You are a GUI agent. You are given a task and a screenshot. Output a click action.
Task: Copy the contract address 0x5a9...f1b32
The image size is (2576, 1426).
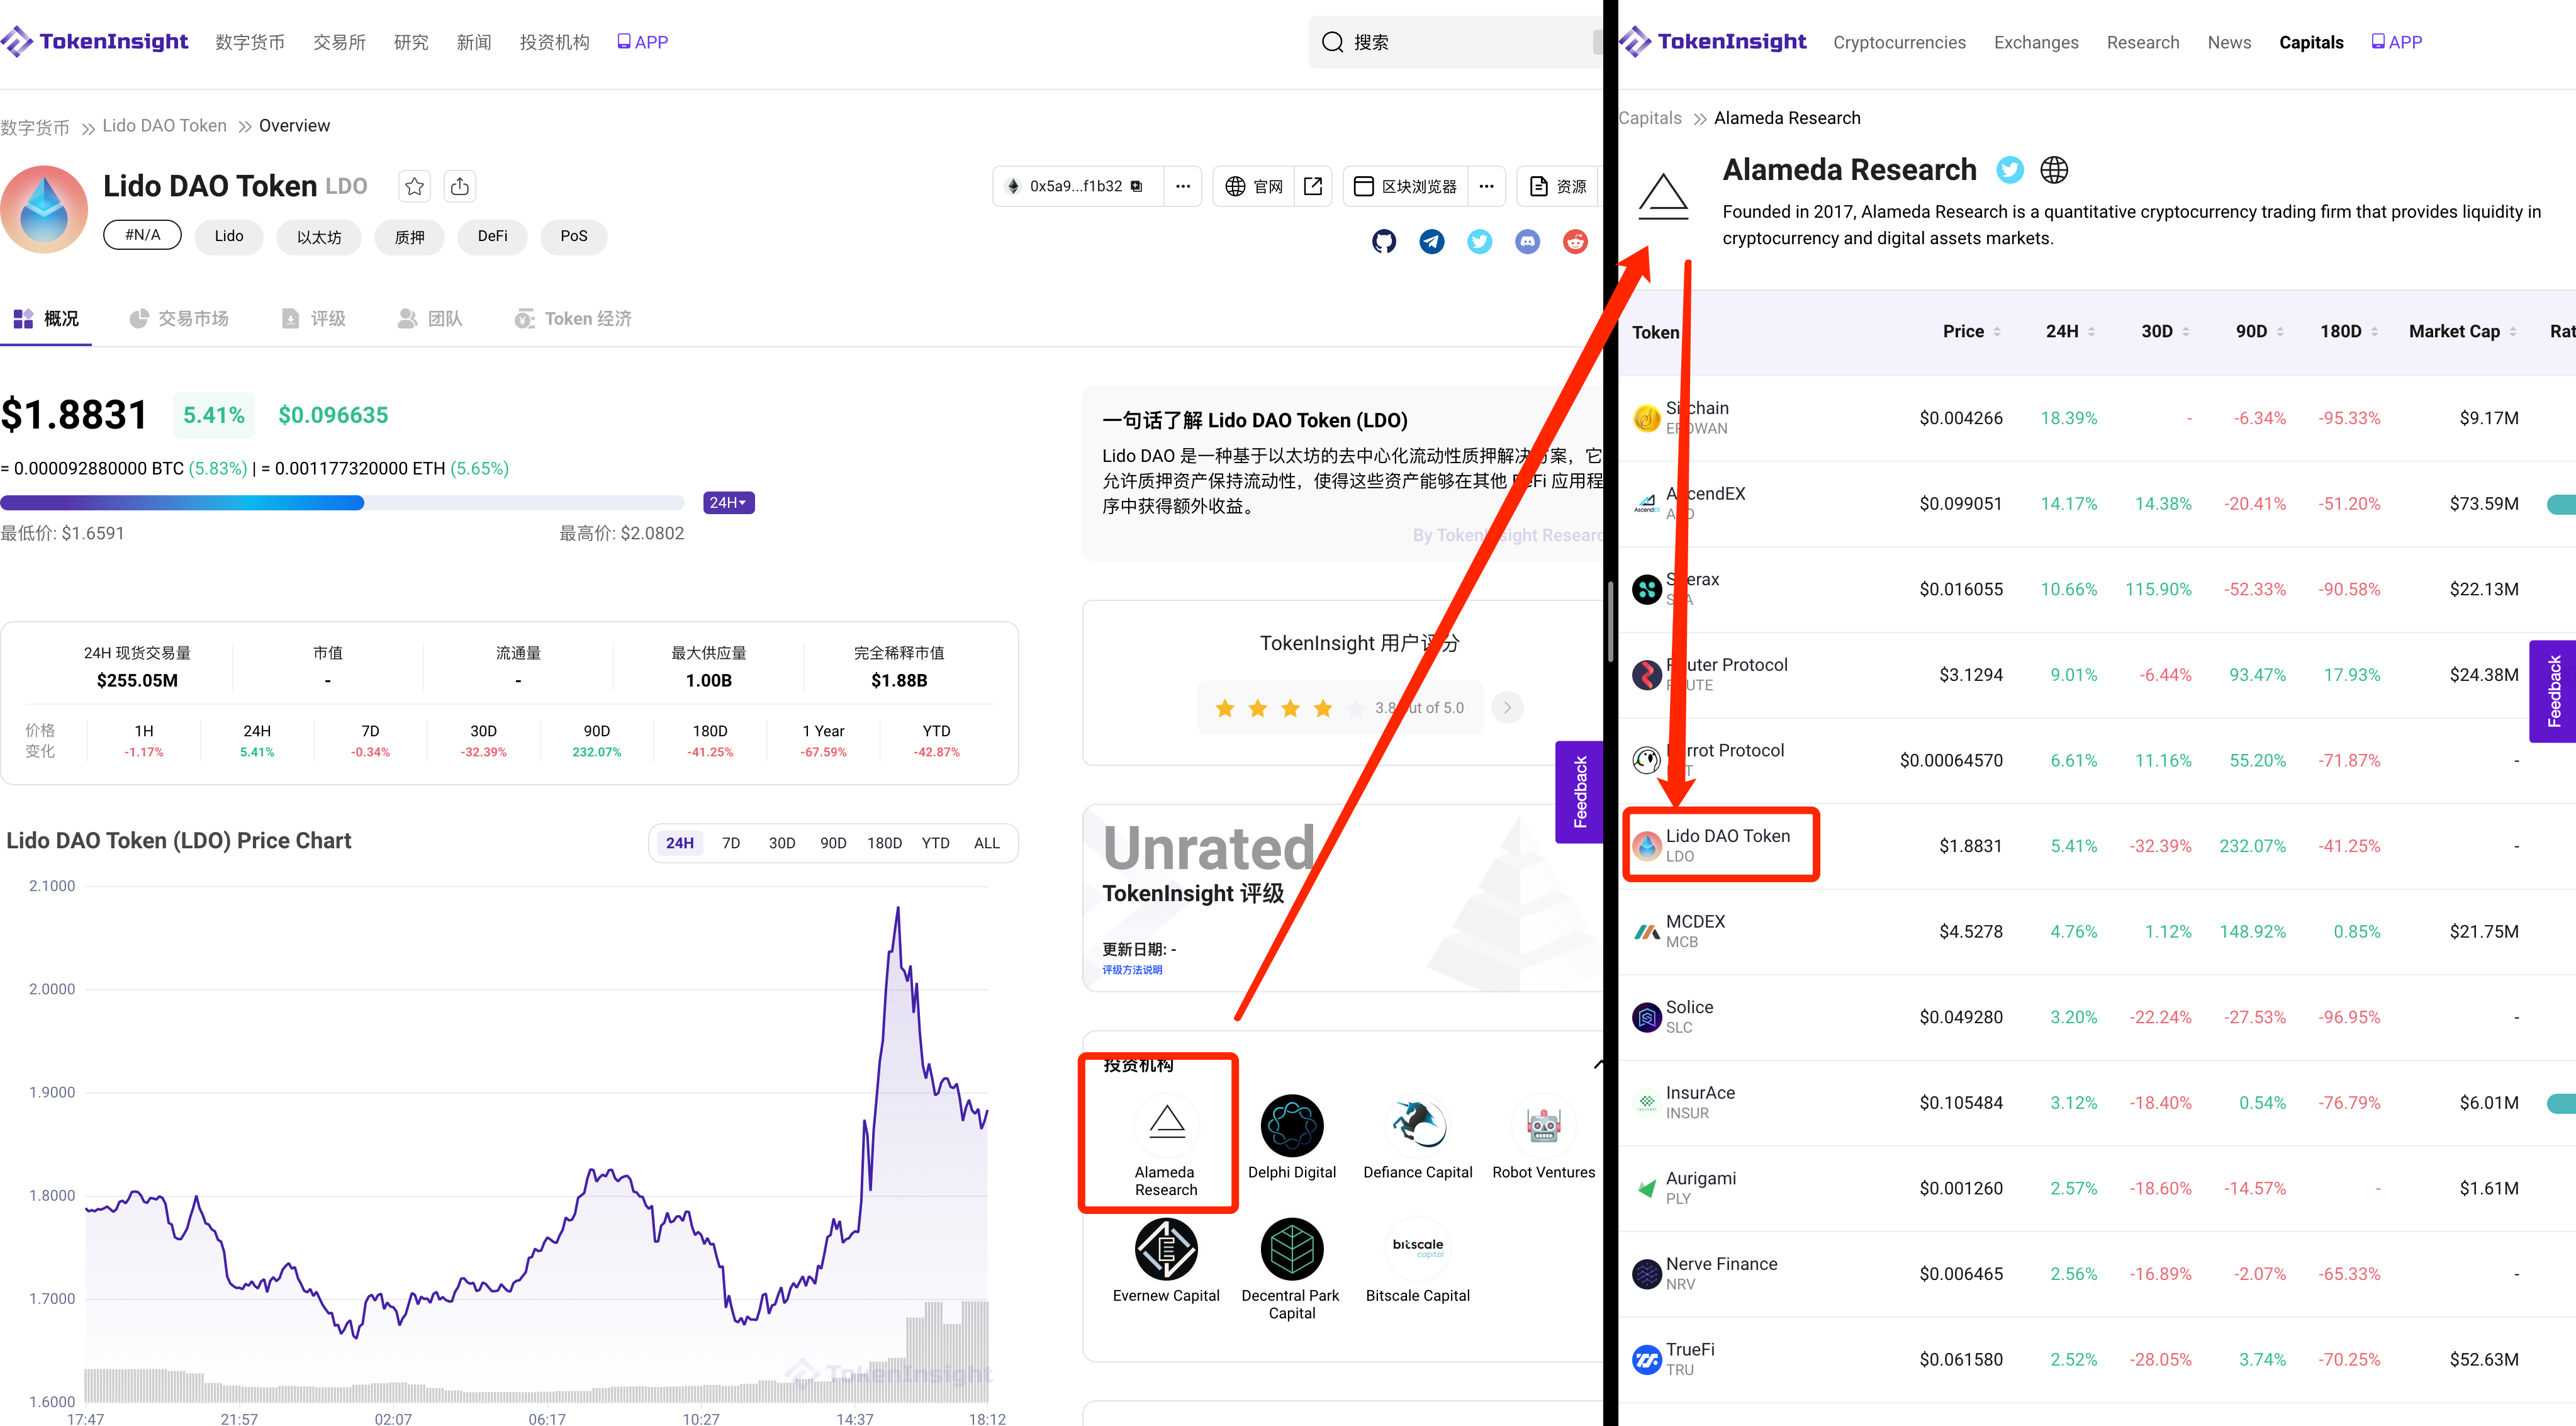[x=1137, y=186]
